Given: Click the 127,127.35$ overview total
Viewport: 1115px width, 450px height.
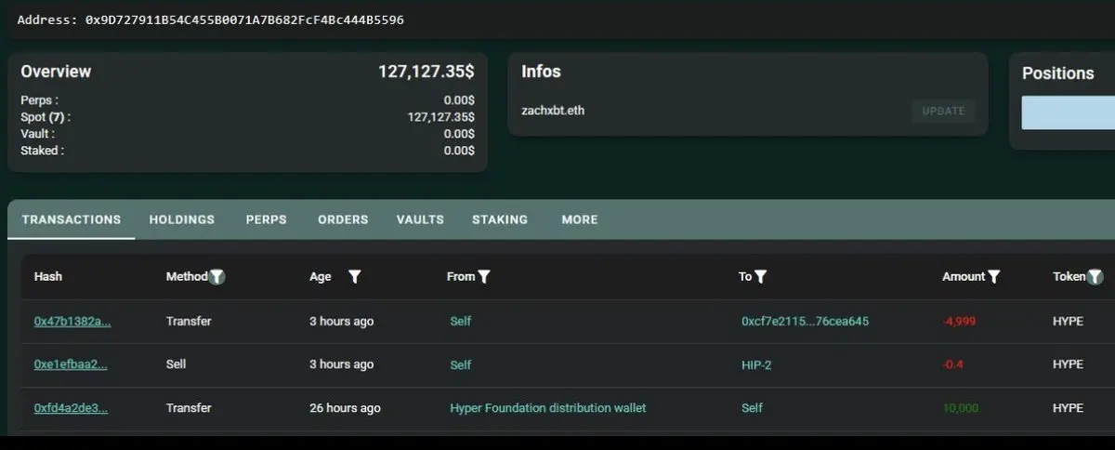Looking at the screenshot, I should (426, 72).
